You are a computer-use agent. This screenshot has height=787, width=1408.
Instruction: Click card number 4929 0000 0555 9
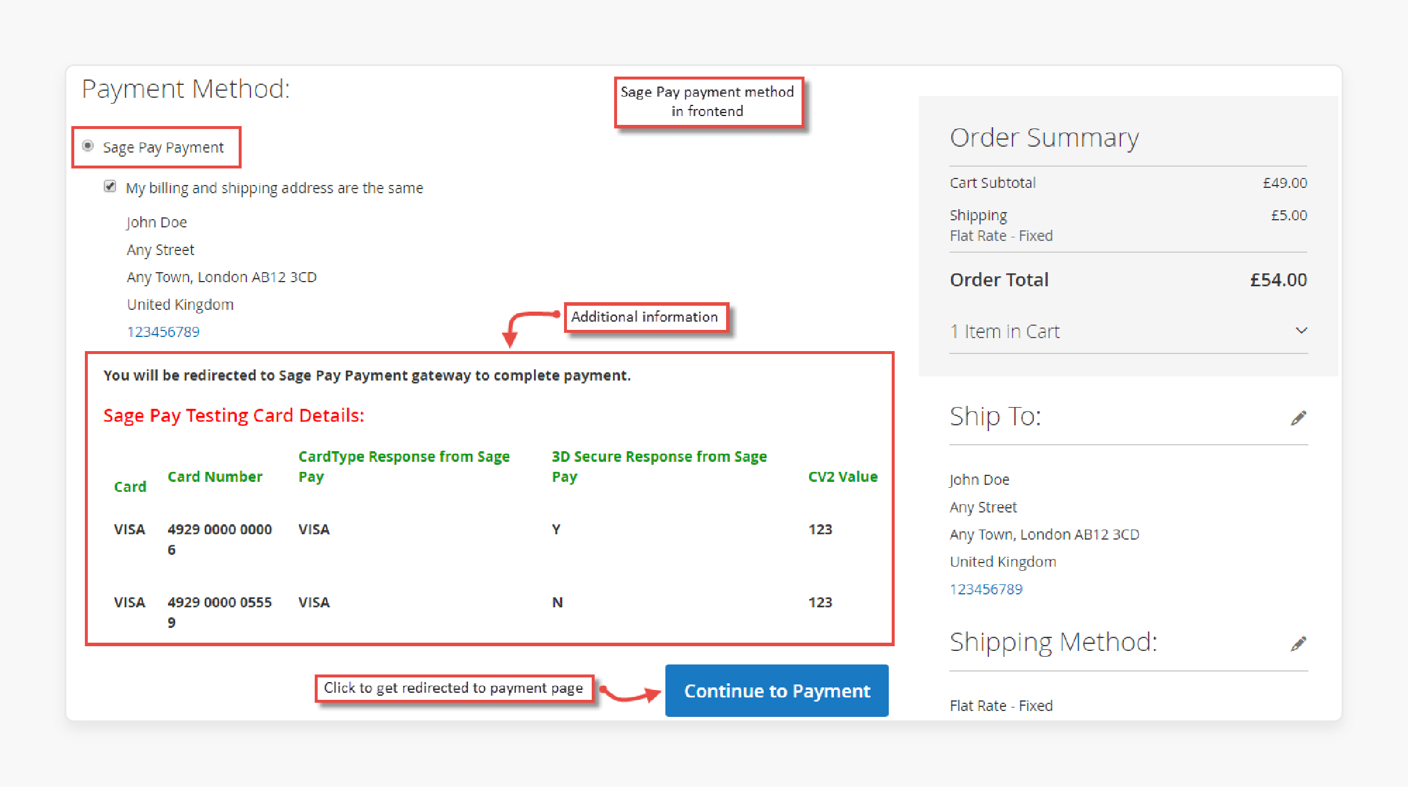(219, 612)
